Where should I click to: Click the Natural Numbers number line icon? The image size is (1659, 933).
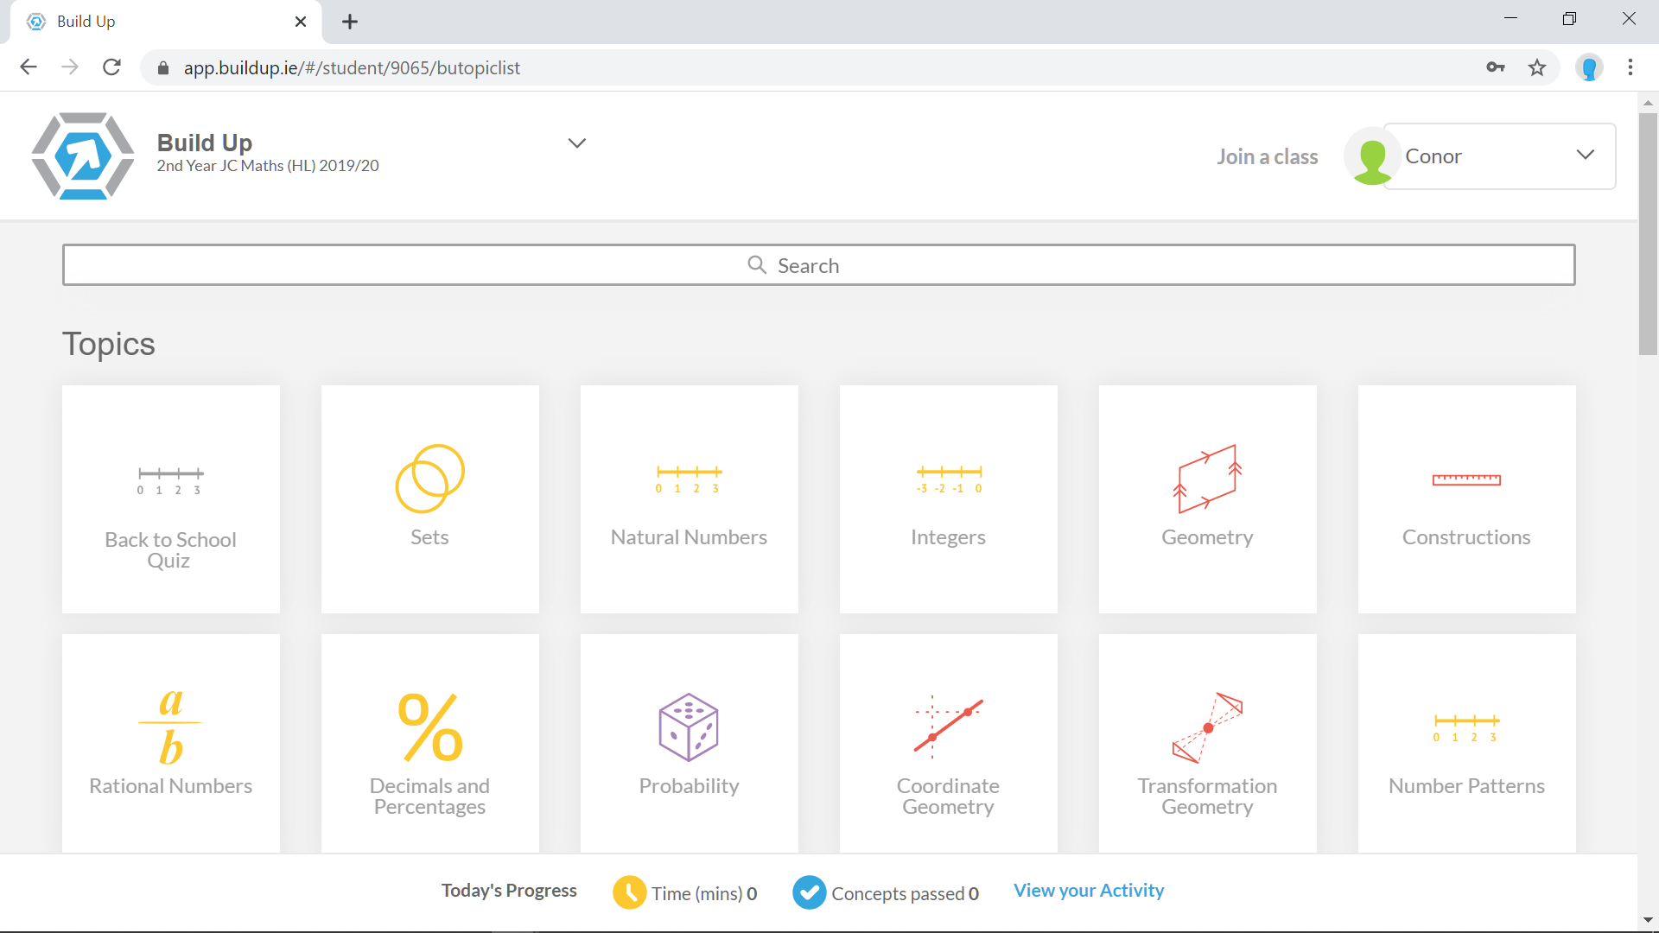689,479
